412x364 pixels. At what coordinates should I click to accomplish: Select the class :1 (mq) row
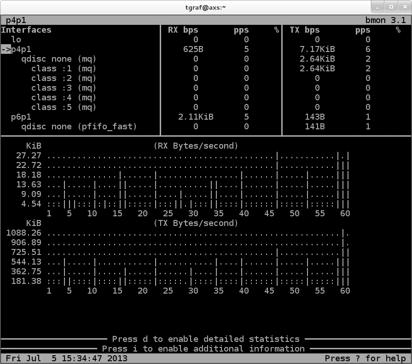(x=64, y=69)
